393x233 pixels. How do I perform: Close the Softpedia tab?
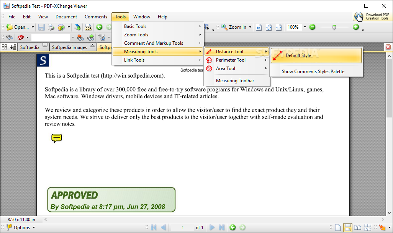(x=45, y=44)
